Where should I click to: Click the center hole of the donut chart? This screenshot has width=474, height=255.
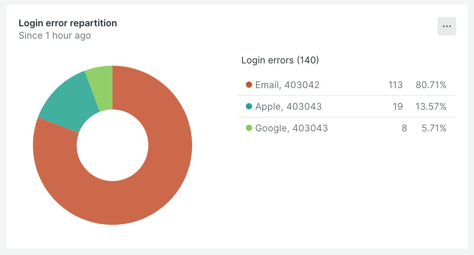click(x=113, y=145)
